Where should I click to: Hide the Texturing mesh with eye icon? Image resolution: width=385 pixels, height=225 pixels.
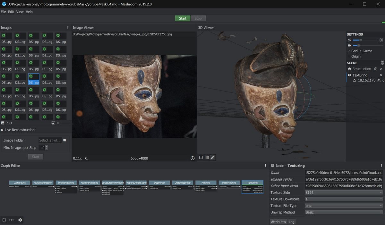click(x=349, y=75)
